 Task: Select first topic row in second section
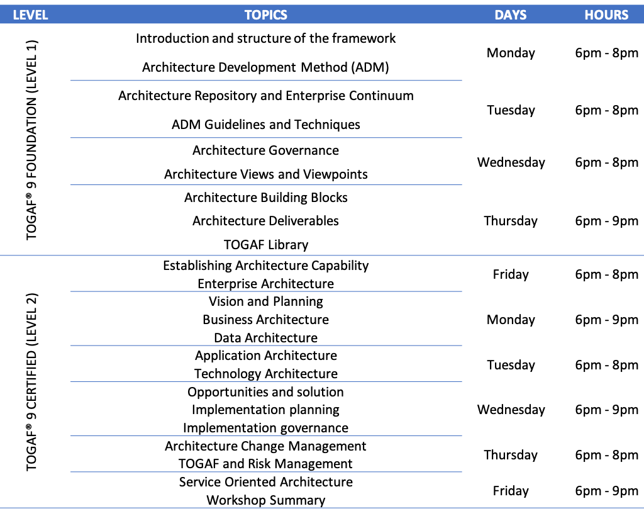pyautogui.click(x=265, y=274)
